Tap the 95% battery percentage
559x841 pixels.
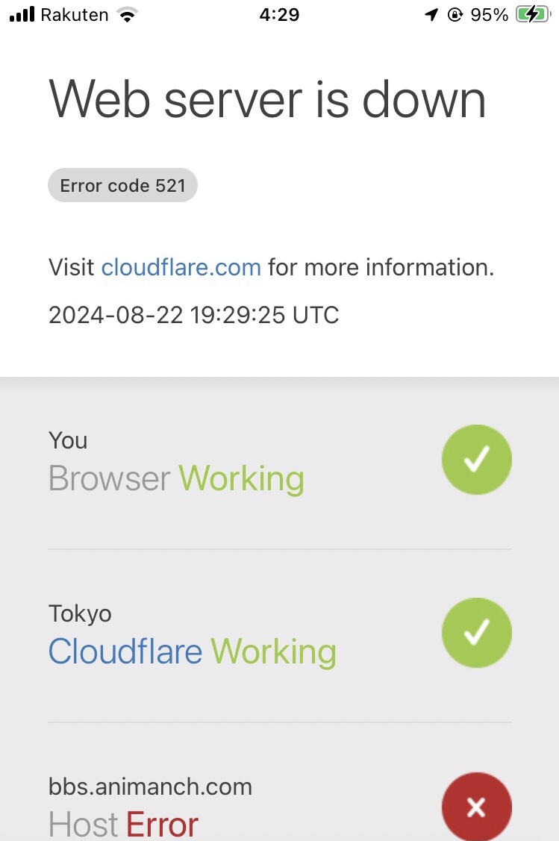pyautogui.click(x=490, y=15)
